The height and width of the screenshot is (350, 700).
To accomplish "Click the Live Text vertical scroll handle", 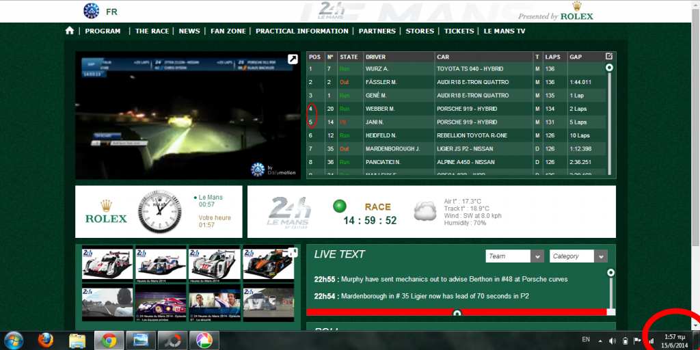I will pos(610,272).
